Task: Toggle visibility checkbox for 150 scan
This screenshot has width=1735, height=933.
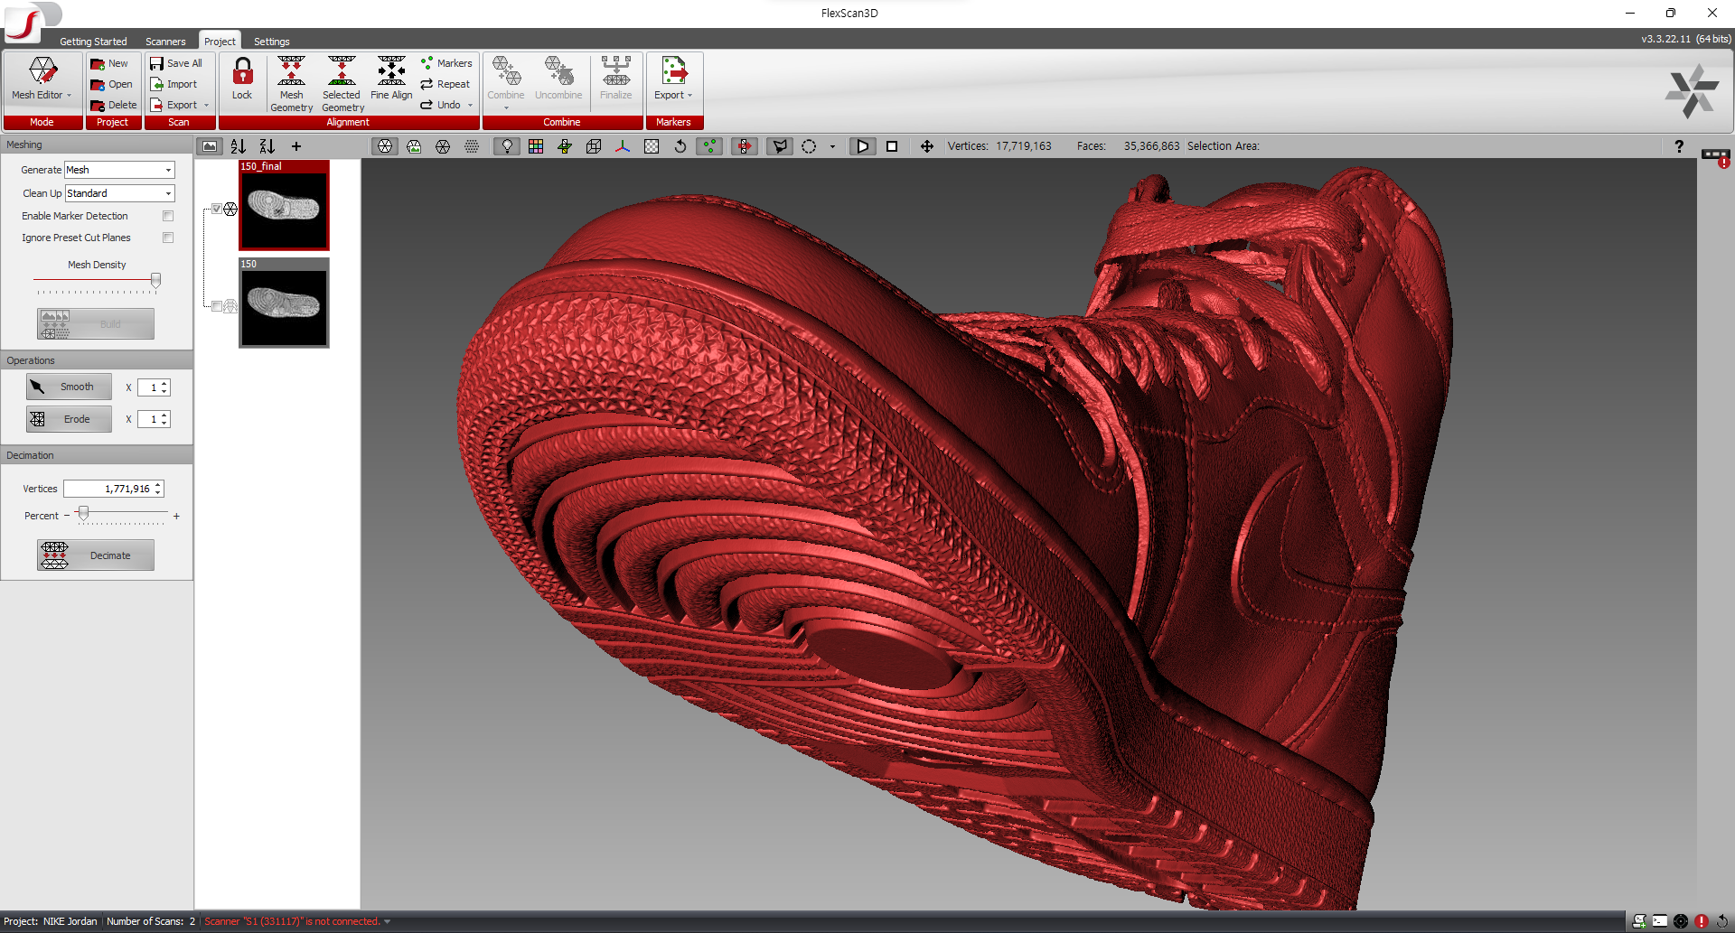Action: [217, 306]
